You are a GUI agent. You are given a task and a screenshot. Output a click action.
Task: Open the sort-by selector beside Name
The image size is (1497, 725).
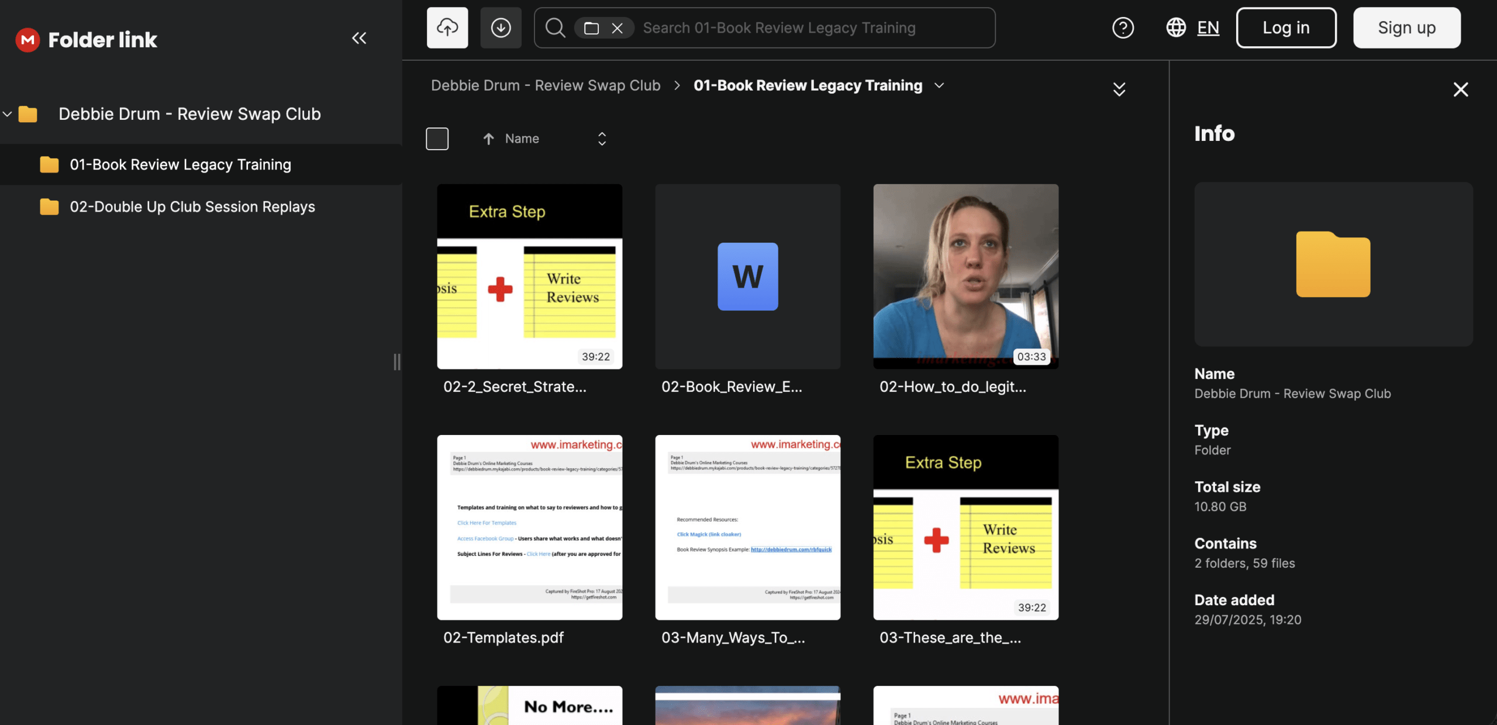pos(602,139)
